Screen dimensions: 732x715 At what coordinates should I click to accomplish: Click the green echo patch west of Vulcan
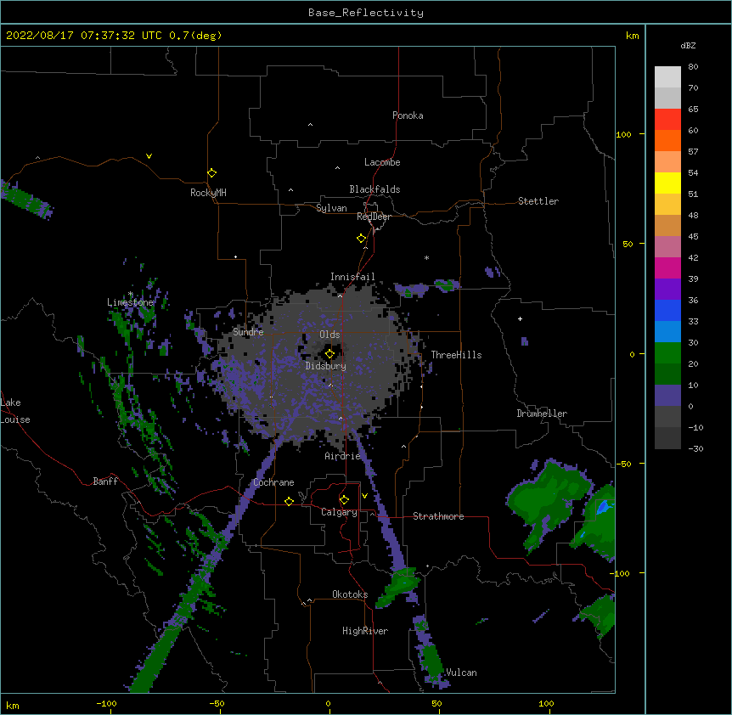431,659
